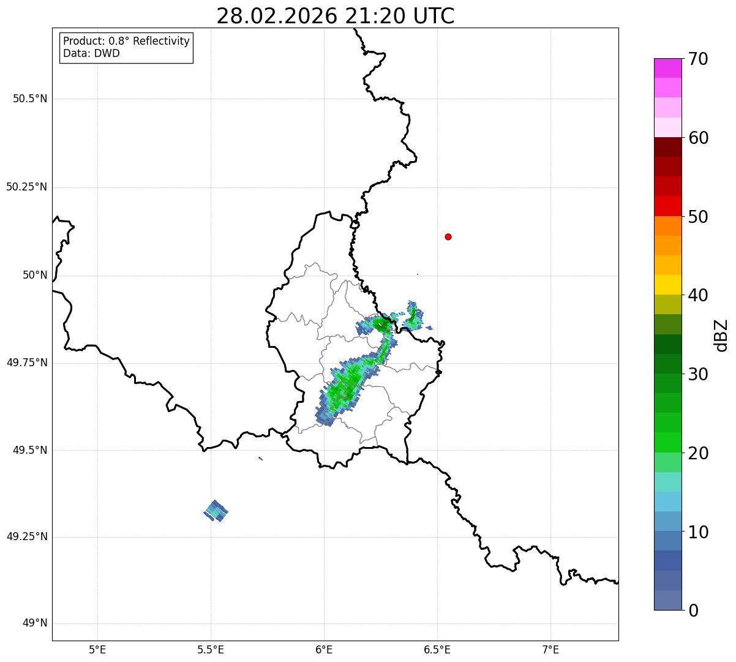Screen dimensions: 736x662
Task: Click the '7°E' longitude tick label
Action: pos(551,650)
